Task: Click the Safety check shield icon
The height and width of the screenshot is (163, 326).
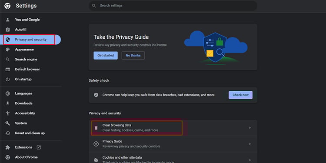Action: tap(96, 95)
